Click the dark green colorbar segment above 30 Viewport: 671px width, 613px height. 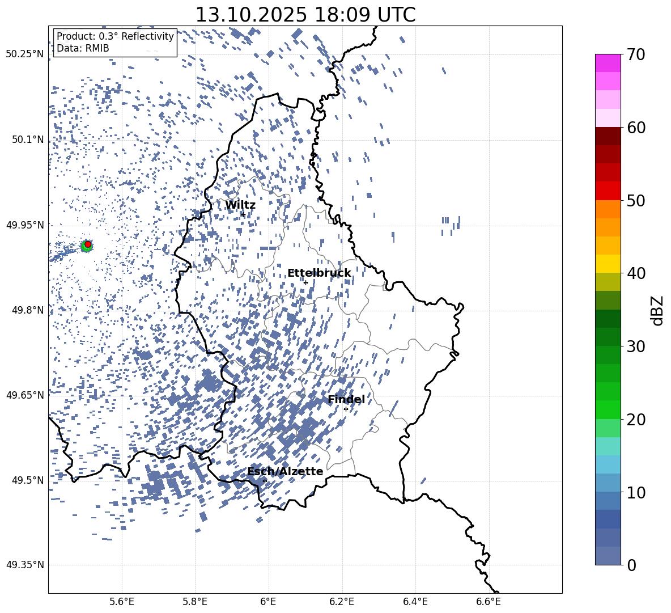coord(608,336)
